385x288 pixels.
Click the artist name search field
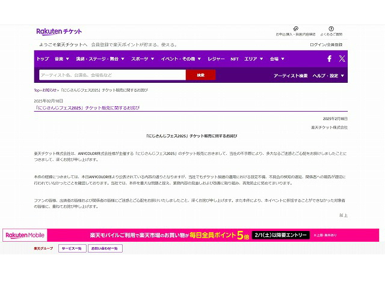pos(112,75)
